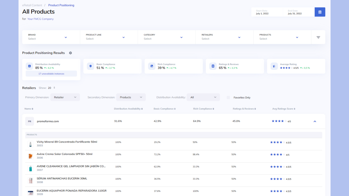This screenshot has height=196, width=349.
Task: Change the Show 20 rows stepper
Action: point(54,88)
